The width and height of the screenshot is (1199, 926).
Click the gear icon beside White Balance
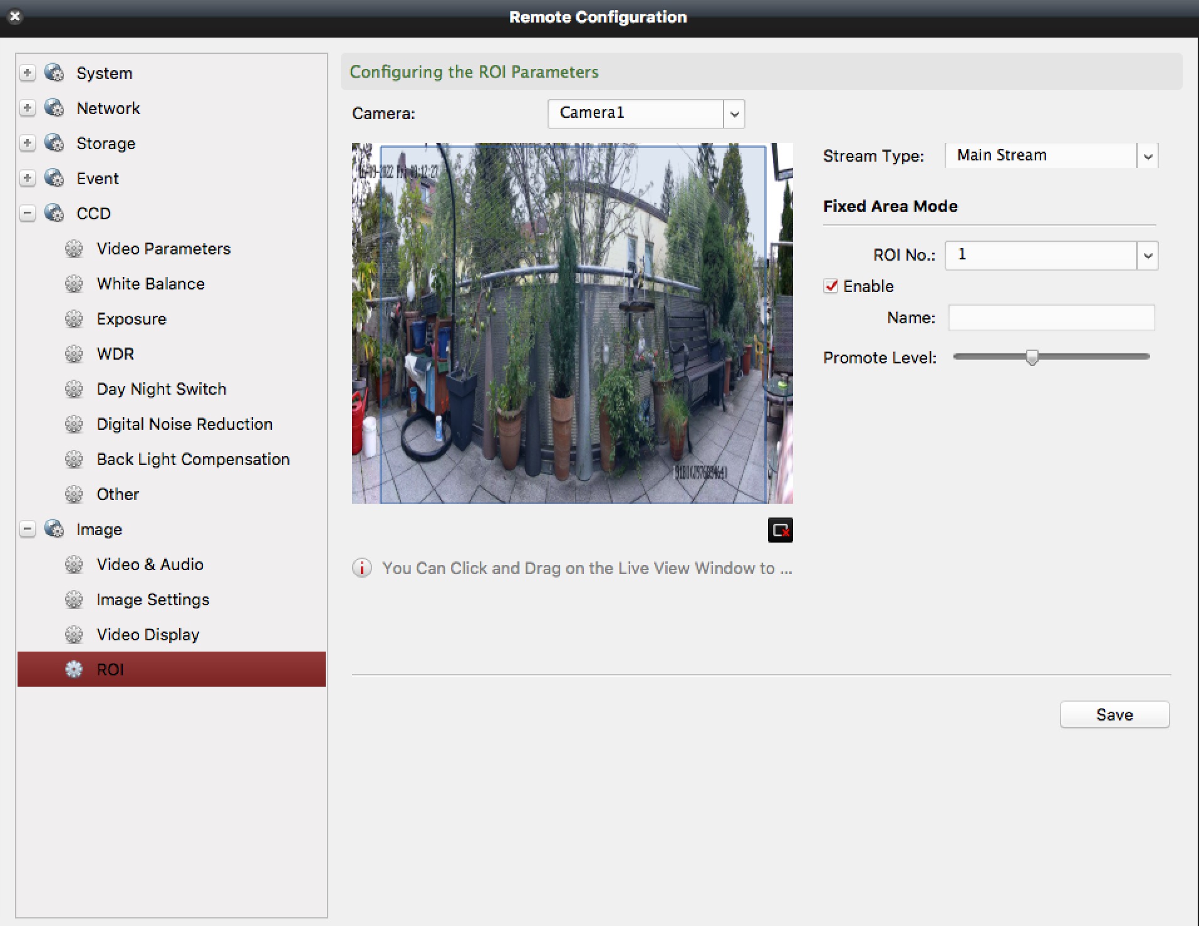74,284
